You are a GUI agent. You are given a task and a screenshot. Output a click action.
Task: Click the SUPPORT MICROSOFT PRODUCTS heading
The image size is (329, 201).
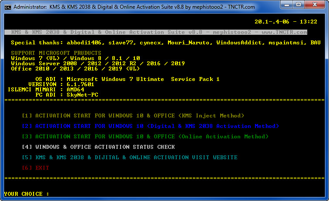tap(56, 53)
